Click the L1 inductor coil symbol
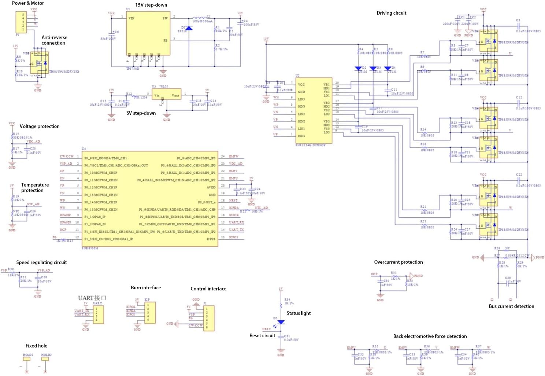 point(199,18)
